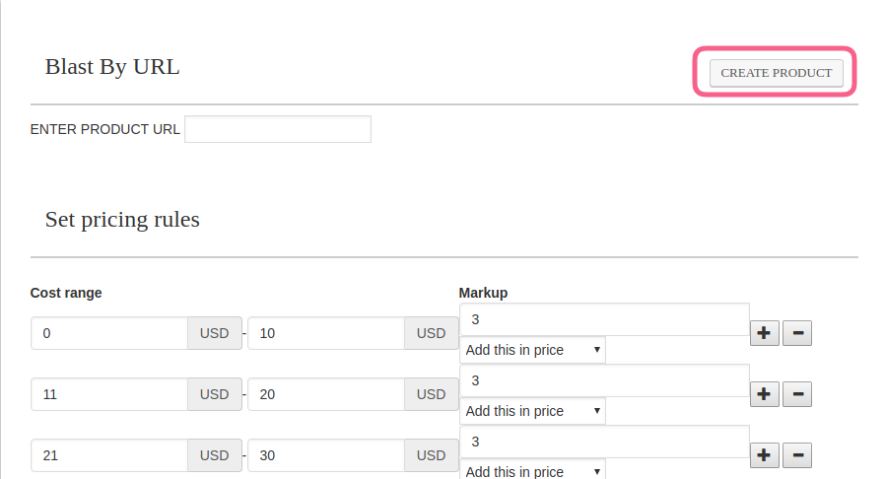Edit the markup value for 11-20 range
The image size is (885, 479).
[x=603, y=380]
